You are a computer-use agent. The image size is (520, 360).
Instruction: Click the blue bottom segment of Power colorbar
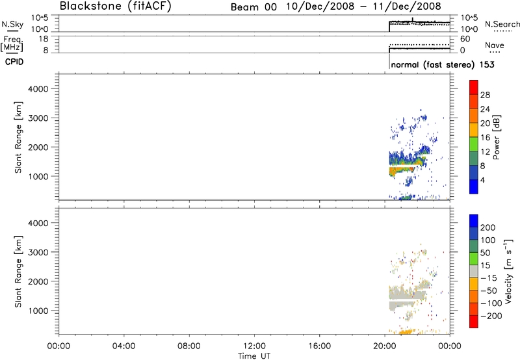pyautogui.click(x=474, y=186)
